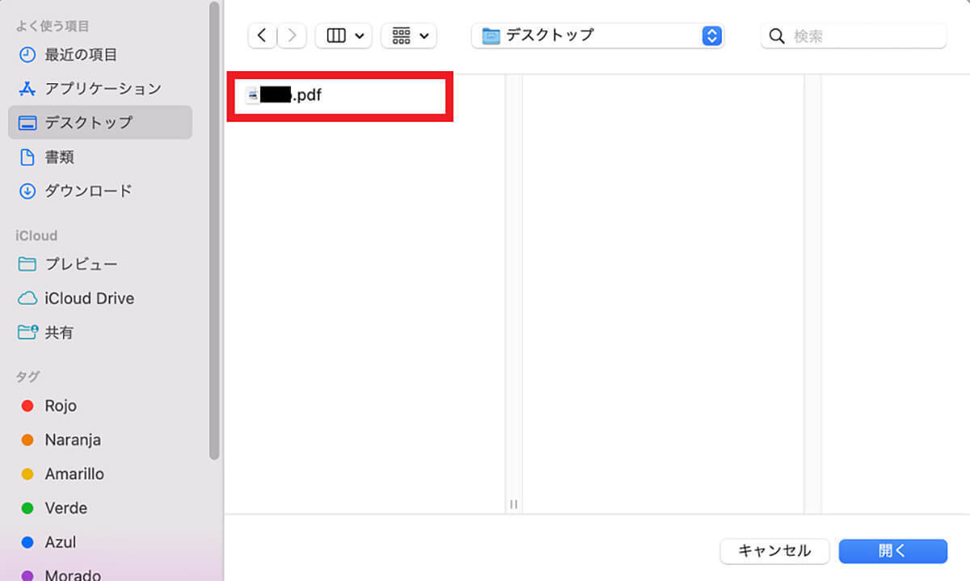Screen dimensions: 970x581
Task: Open the icon grouping dropdown
Action: coord(409,36)
